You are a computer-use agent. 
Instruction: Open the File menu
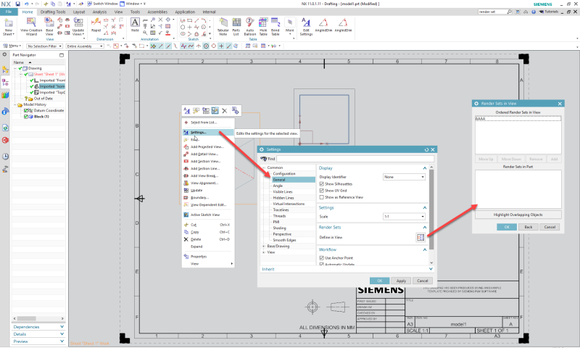pos(8,12)
